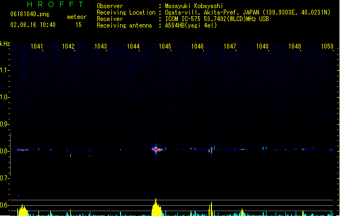Image resolution: width=340 pixels, height=216 pixels.
Task: Click time axis label 1041
Action: 37,46
